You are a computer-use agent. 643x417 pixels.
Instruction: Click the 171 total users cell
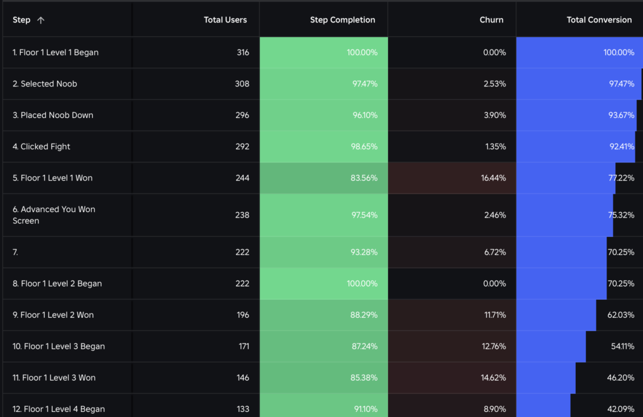click(242, 346)
